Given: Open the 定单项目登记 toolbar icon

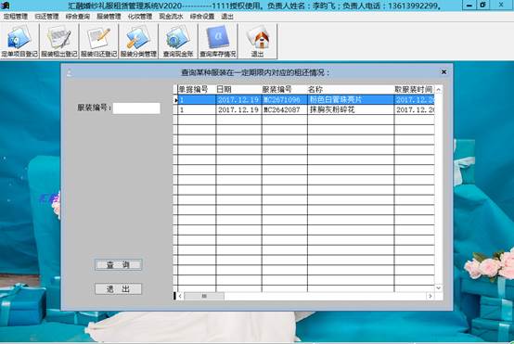Looking at the screenshot, I should 19,42.
